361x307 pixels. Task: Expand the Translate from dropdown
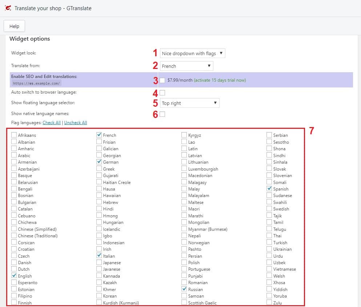click(x=186, y=66)
